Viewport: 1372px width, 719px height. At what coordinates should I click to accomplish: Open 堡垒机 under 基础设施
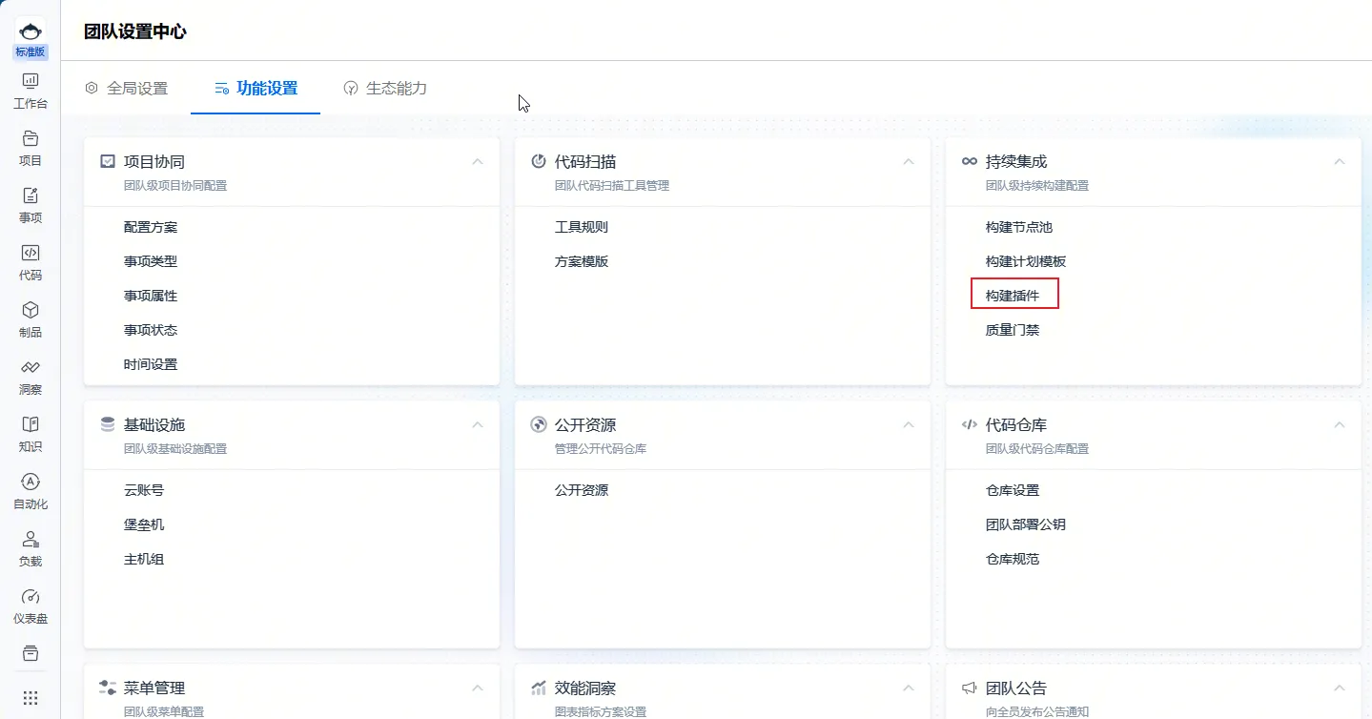pyautogui.click(x=144, y=524)
